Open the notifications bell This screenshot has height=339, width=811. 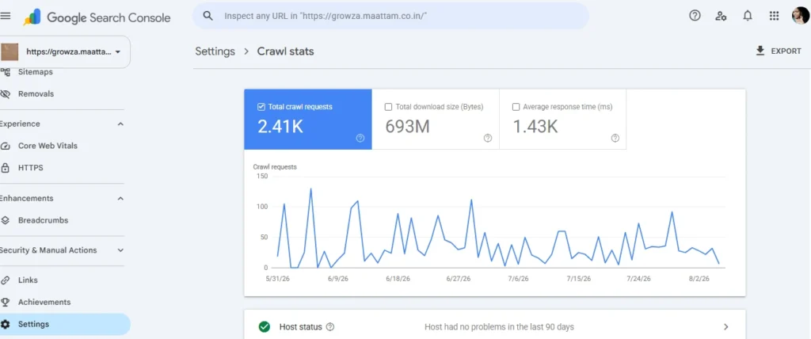[x=748, y=16]
